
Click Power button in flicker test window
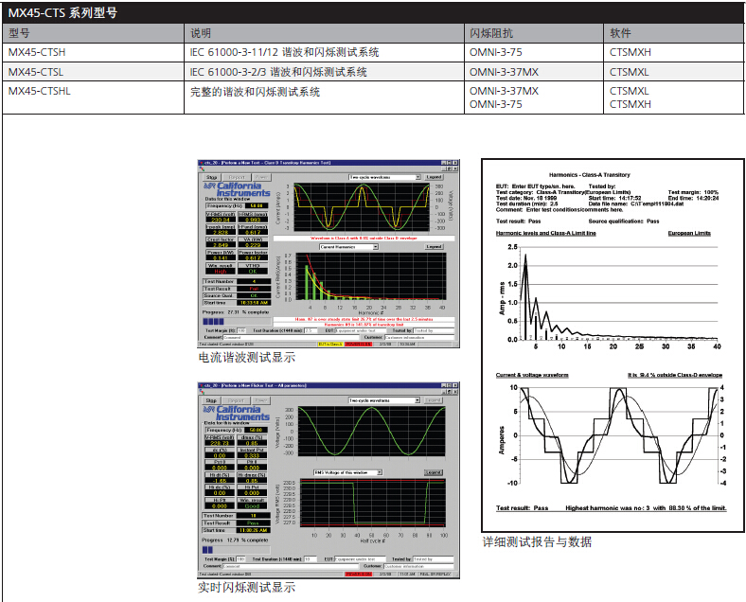[x=262, y=401]
